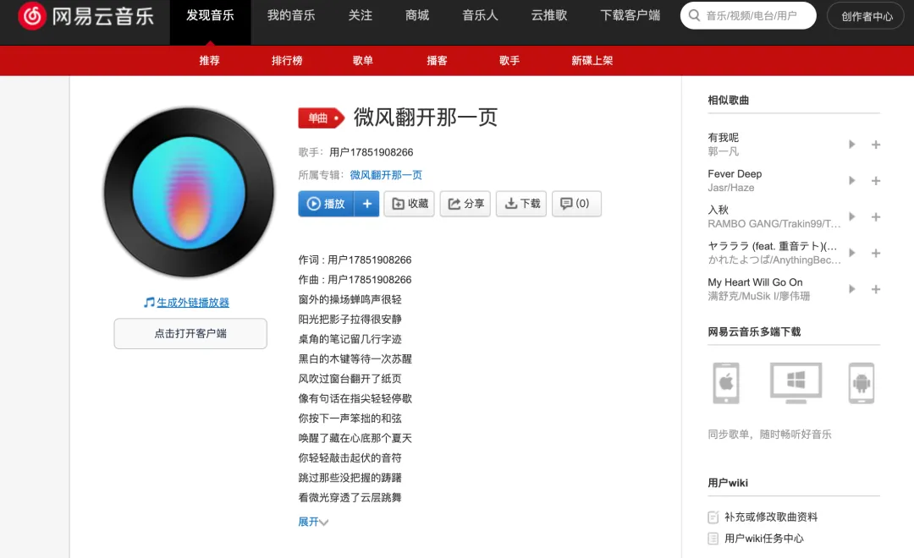Viewport: 914px width, 558px height.
Task: Select the 推荐 sub-tab
Action: pos(209,61)
